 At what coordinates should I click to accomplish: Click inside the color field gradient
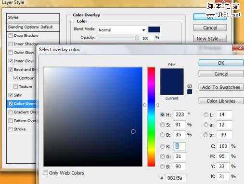(93, 116)
